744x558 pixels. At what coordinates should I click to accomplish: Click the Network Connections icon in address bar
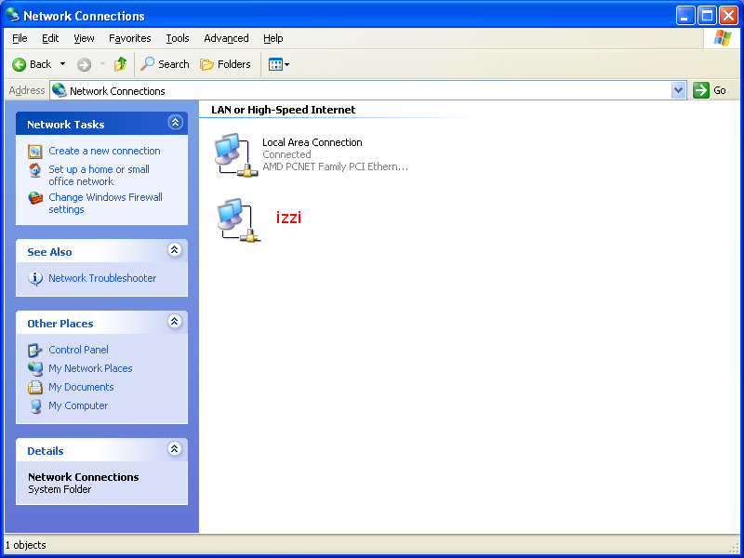click(x=60, y=90)
